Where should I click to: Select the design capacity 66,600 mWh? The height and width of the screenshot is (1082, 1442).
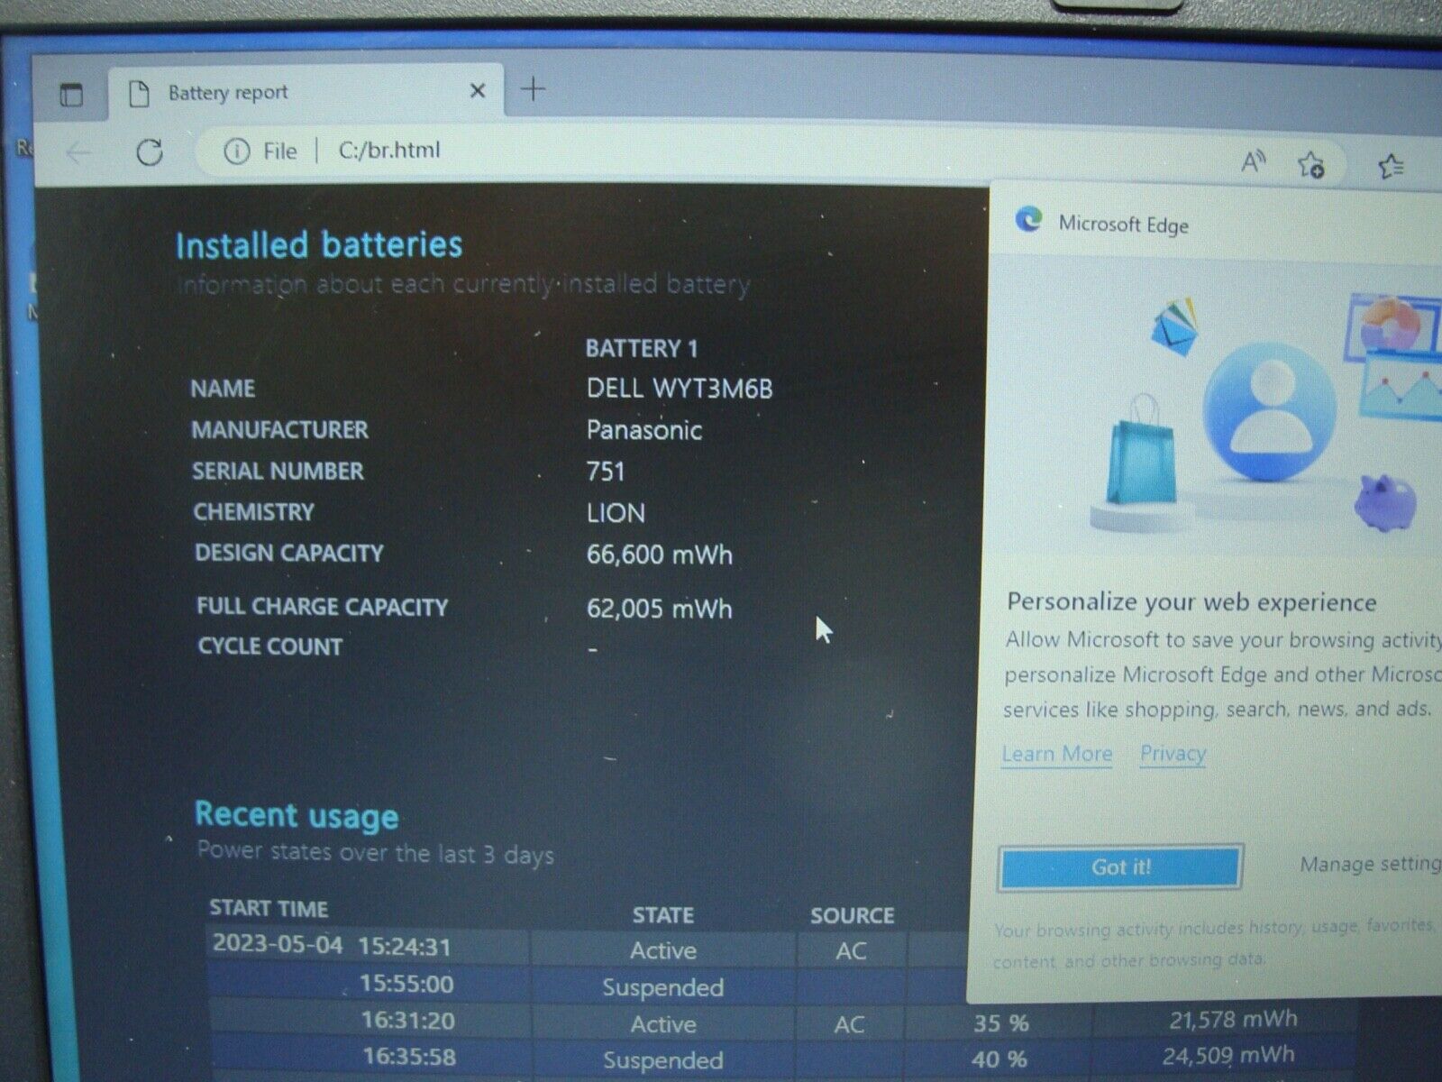659,555
